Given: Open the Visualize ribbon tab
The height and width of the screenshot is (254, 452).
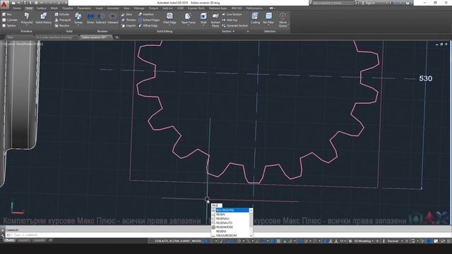Looking at the screenshot, I should pos(68,8).
